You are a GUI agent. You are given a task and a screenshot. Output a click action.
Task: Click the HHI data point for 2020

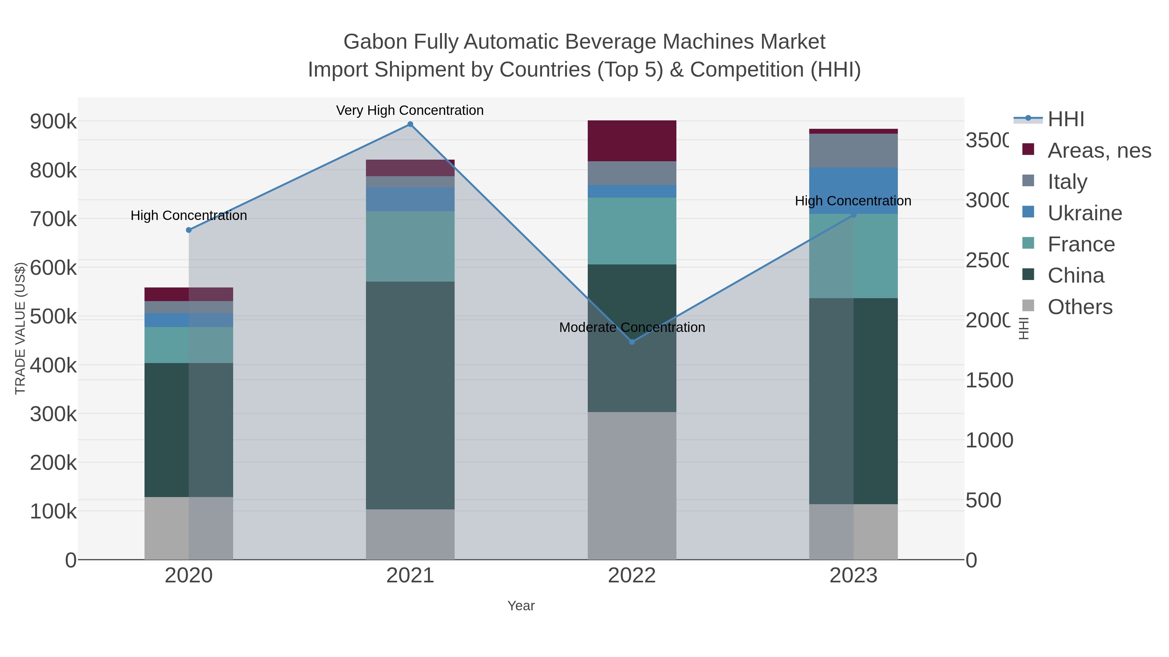[189, 230]
